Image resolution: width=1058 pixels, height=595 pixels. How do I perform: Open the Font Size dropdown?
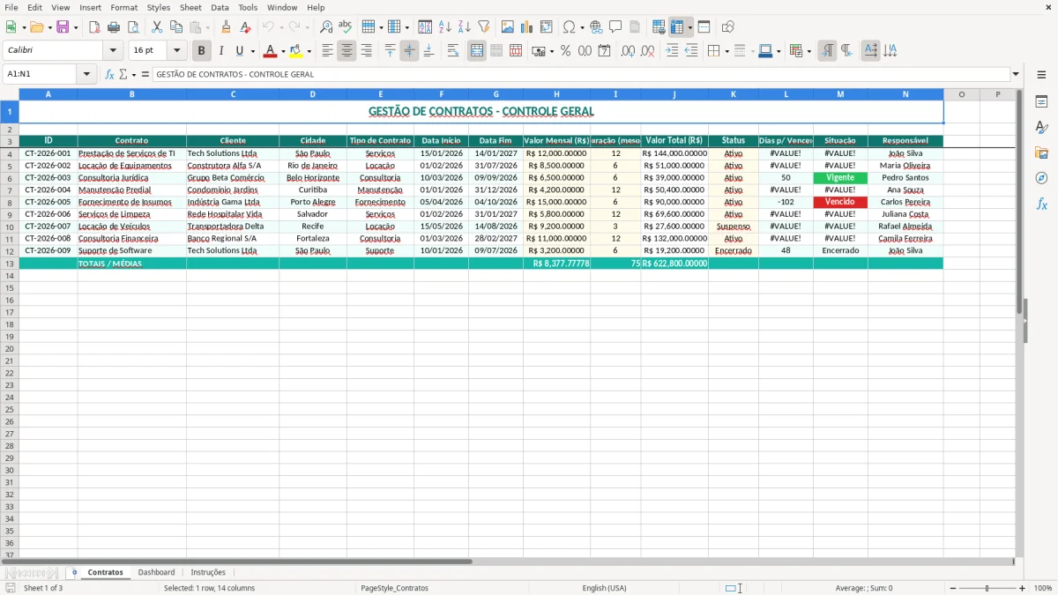coord(176,51)
